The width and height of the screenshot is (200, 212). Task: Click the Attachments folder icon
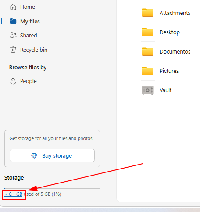pyautogui.click(x=147, y=13)
